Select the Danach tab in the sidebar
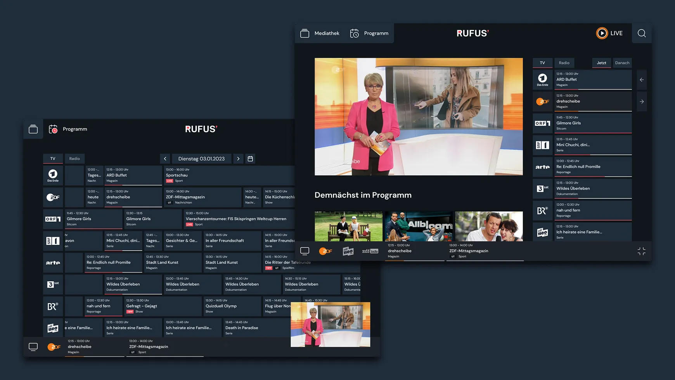 pyautogui.click(x=622, y=63)
